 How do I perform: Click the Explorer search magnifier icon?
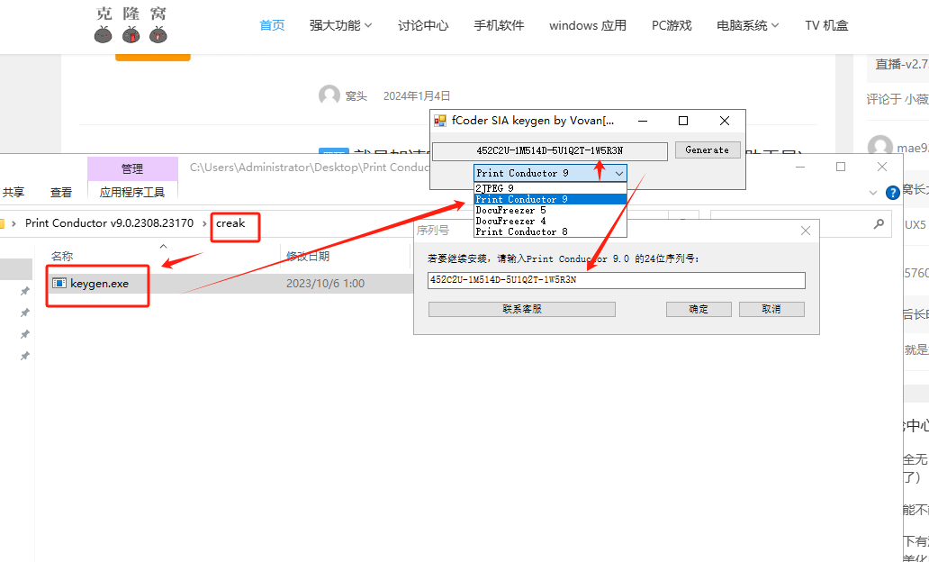pyautogui.click(x=879, y=223)
